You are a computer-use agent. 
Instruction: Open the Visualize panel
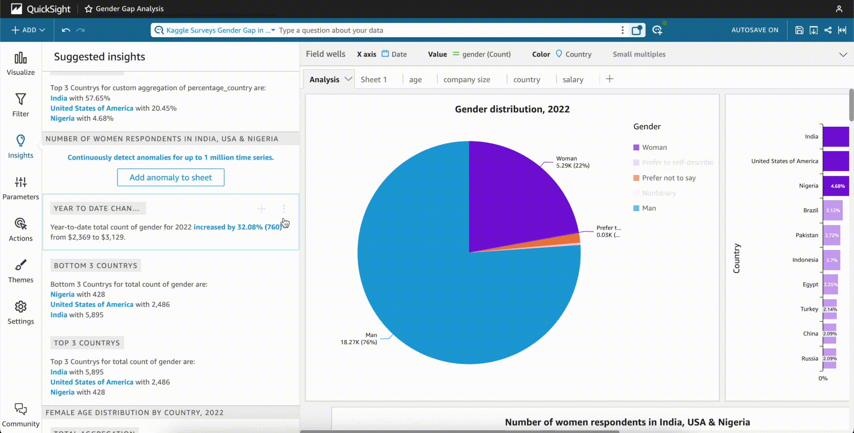(20, 64)
